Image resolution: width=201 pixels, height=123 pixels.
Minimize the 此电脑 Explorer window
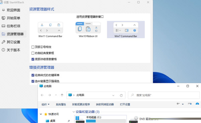tap(178, 86)
